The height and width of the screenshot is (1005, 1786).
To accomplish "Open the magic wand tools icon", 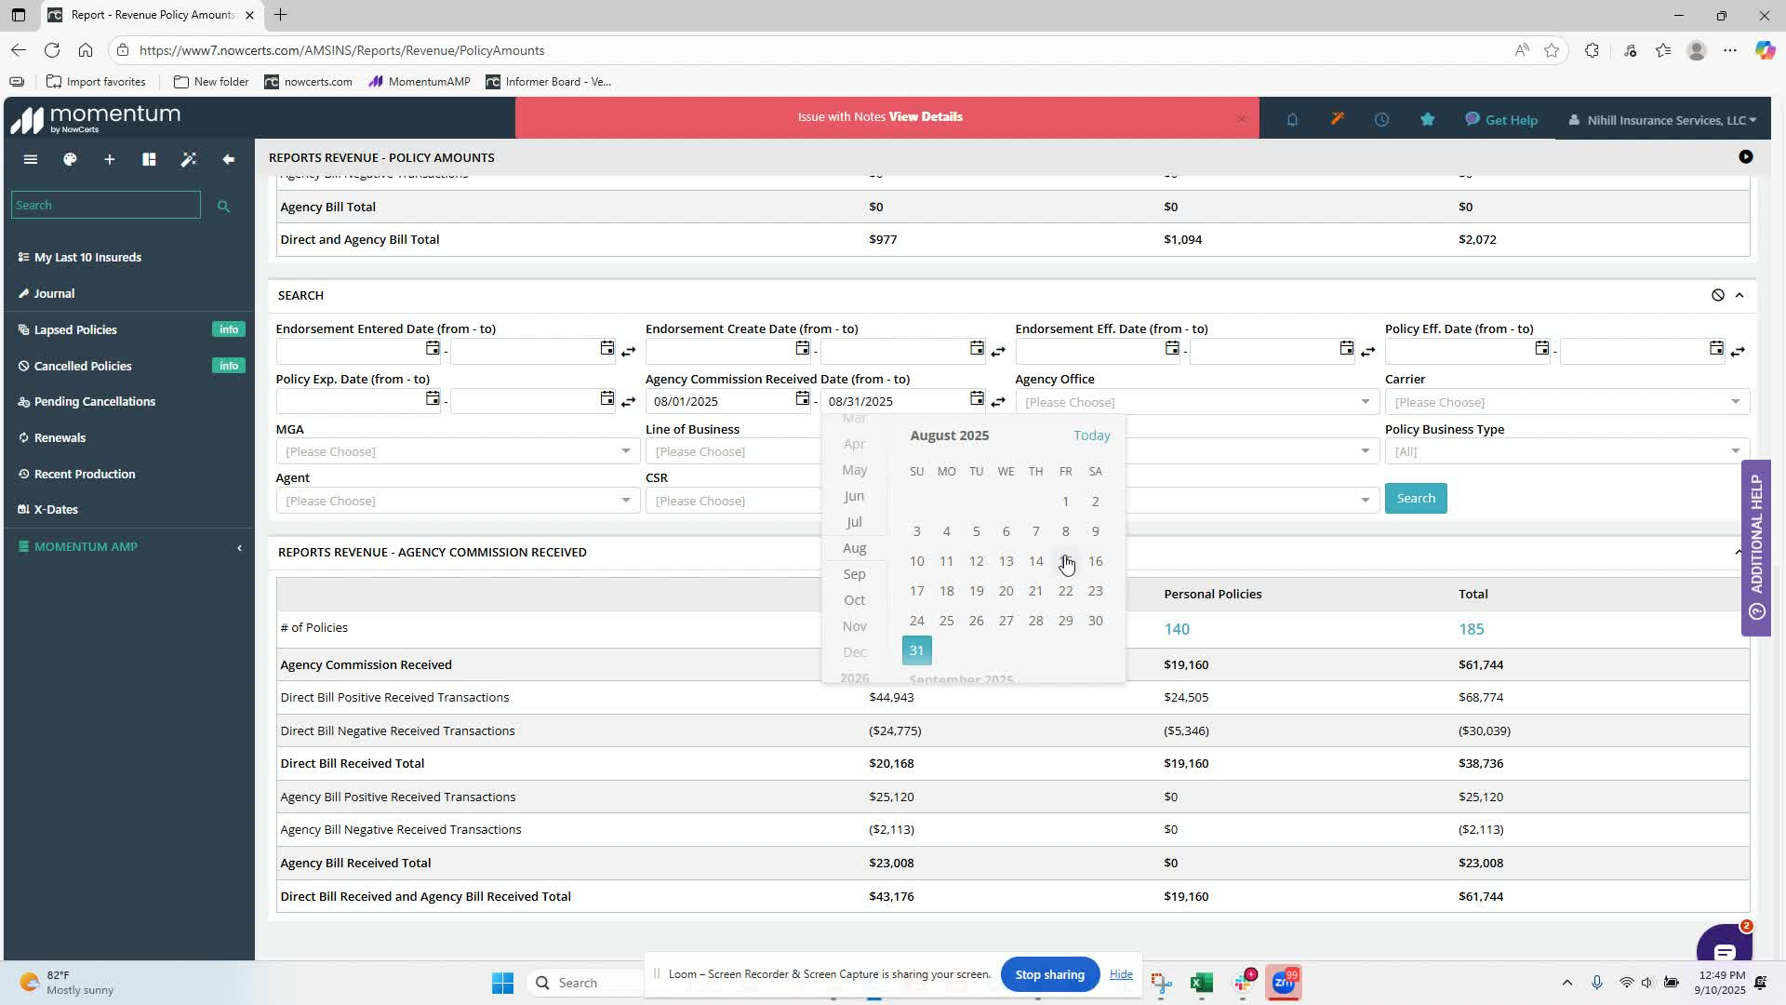I will (189, 159).
